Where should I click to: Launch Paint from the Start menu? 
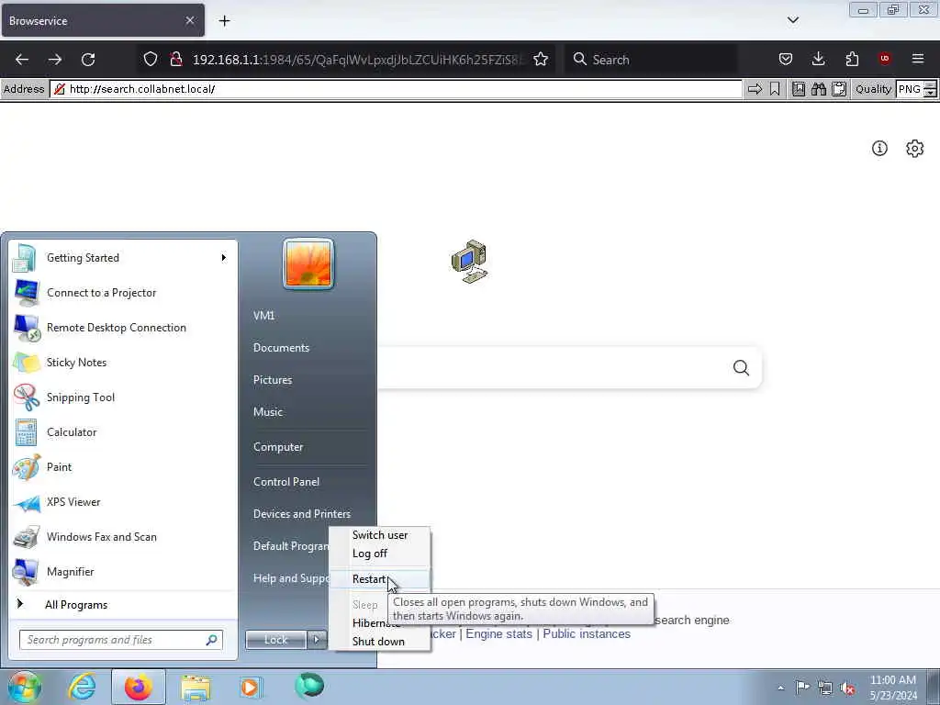click(x=124, y=467)
